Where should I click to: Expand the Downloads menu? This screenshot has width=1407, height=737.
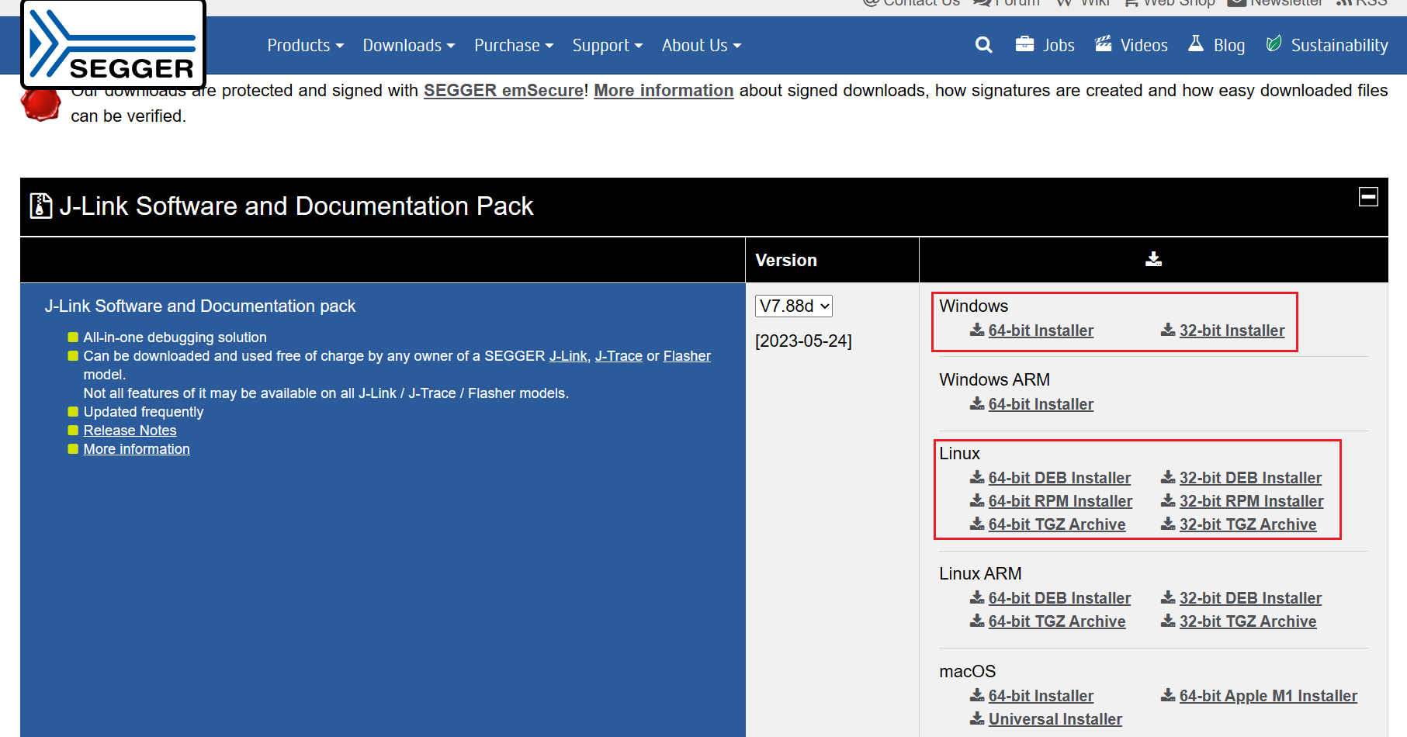[x=409, y=45]
